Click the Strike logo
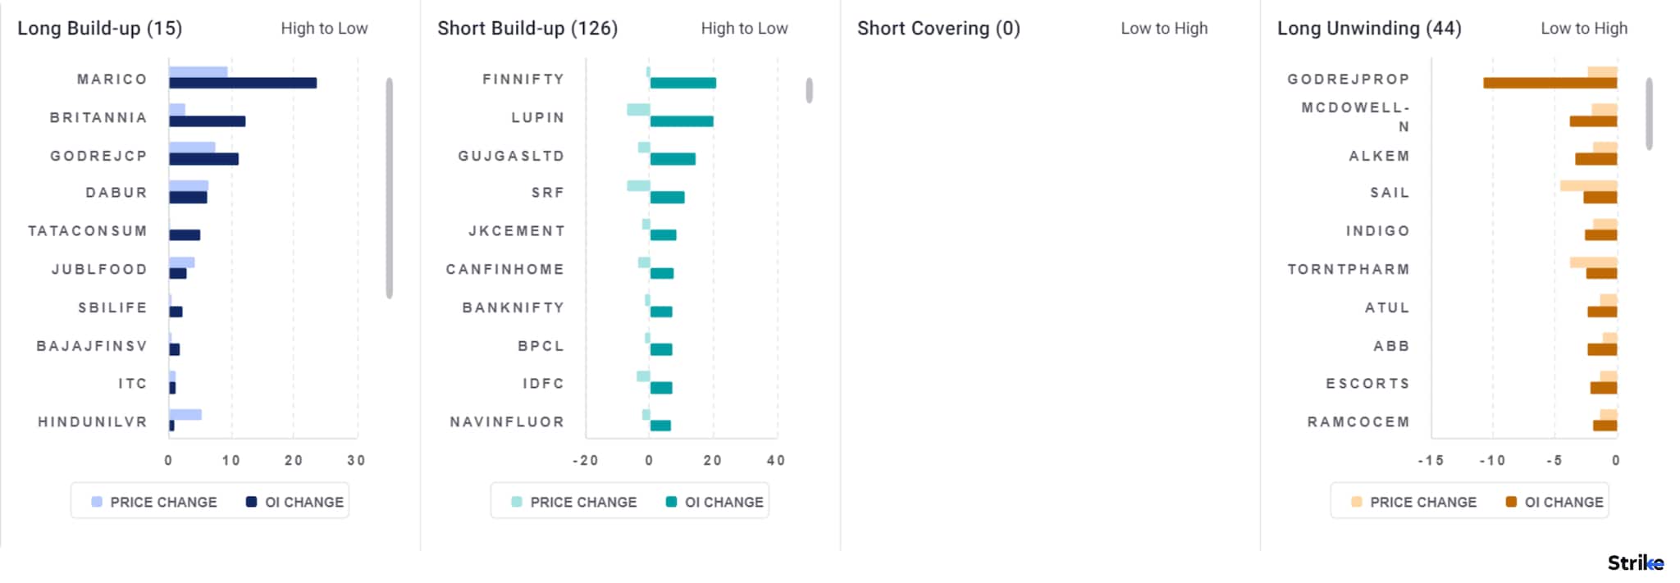Image resolution: width=1680 pixels, height=583 pixels. (1634, 563)
